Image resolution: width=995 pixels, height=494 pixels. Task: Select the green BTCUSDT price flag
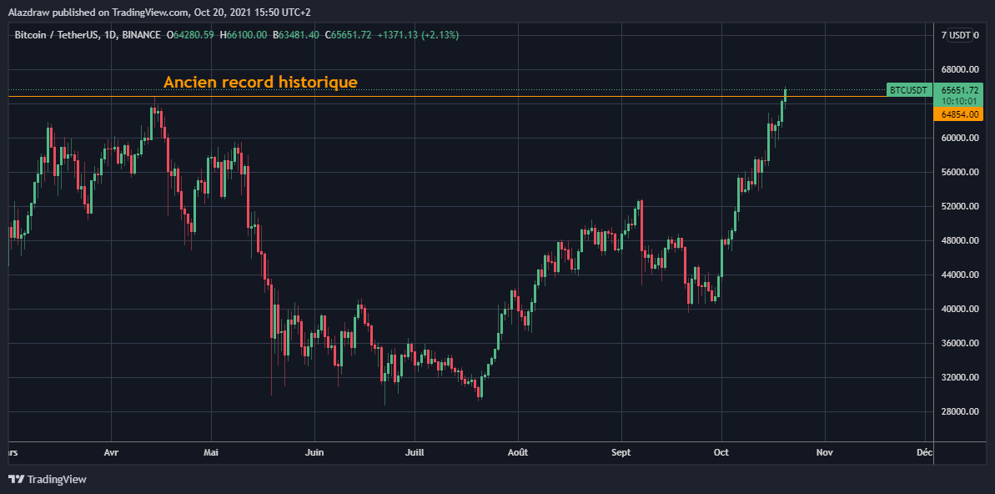point(907,91)
